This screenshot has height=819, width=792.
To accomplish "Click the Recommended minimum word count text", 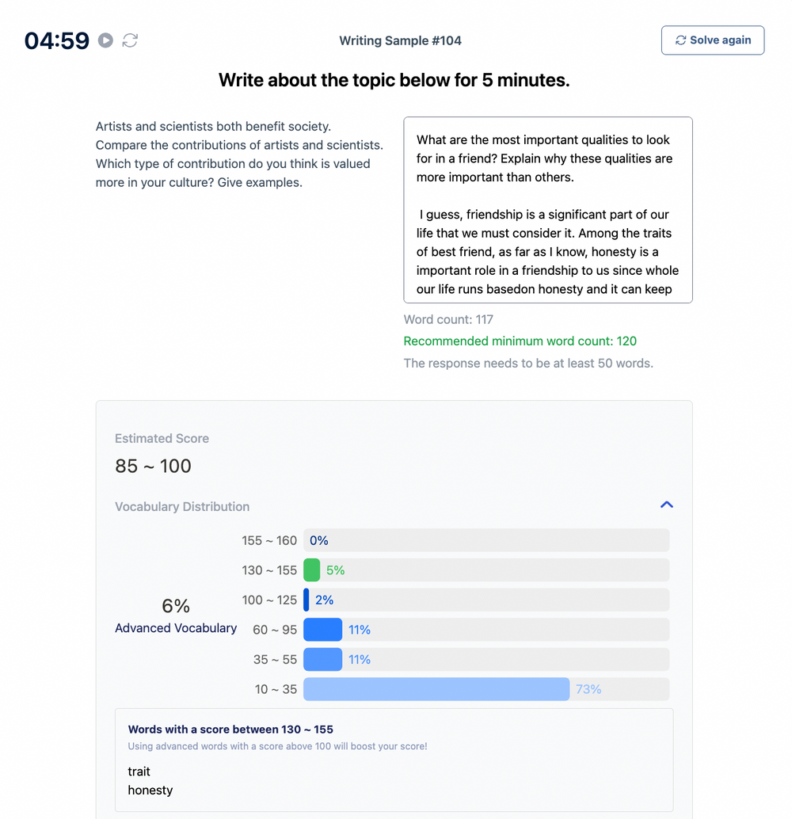I will [x=520, y=341].
